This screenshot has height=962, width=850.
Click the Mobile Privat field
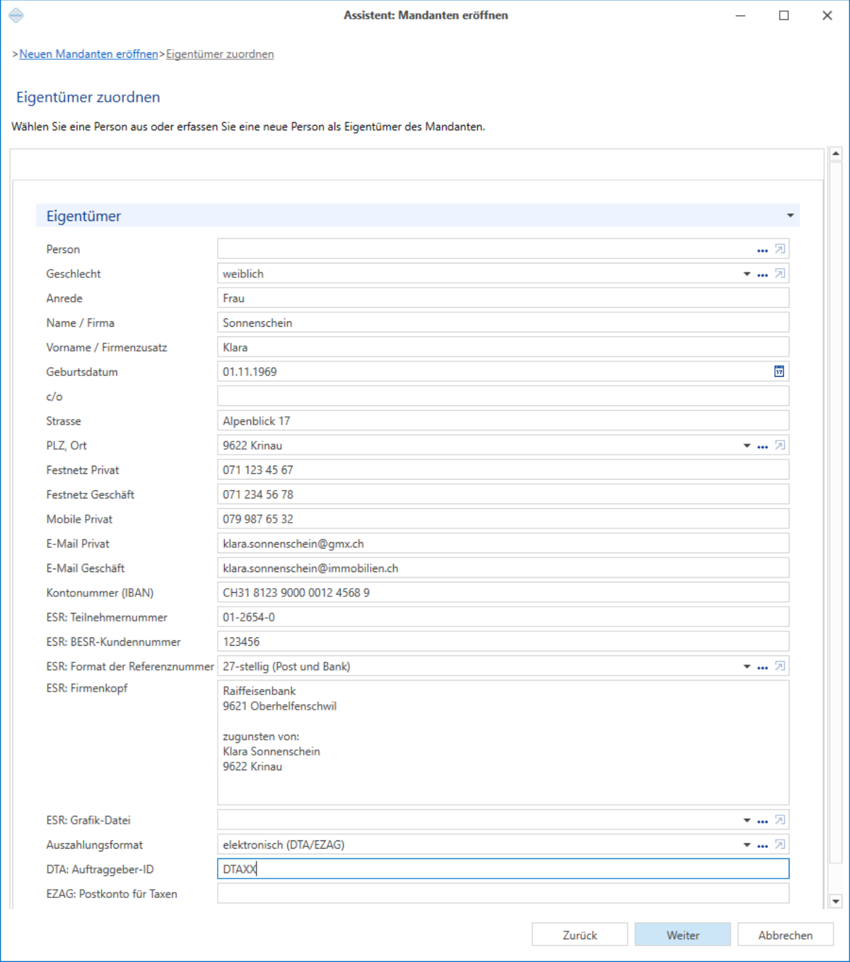click(x=504, y=519)
